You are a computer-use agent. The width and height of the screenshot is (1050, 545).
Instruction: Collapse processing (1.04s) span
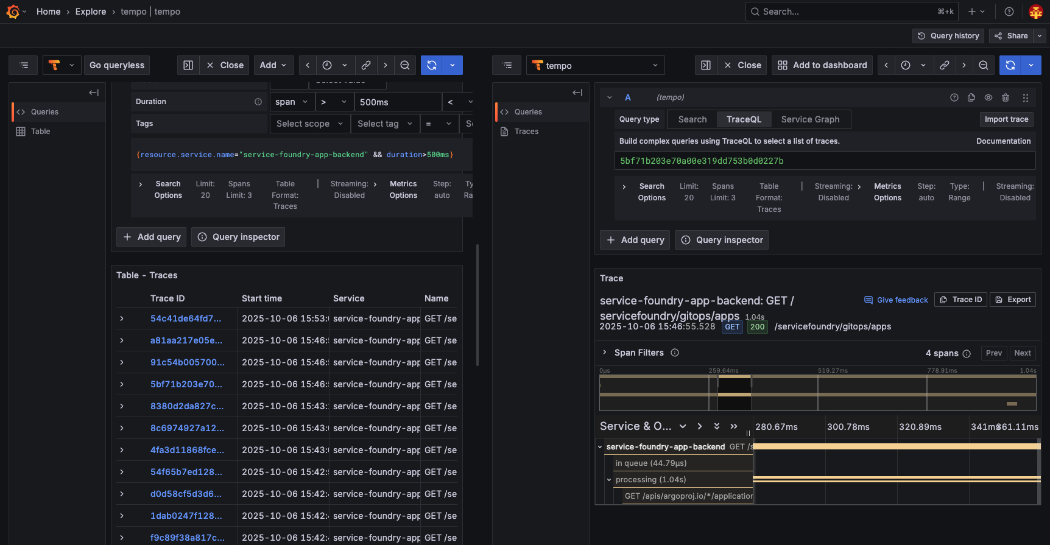[609, 480]
